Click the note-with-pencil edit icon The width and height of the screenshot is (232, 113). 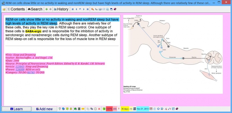[x=162, y=109]
